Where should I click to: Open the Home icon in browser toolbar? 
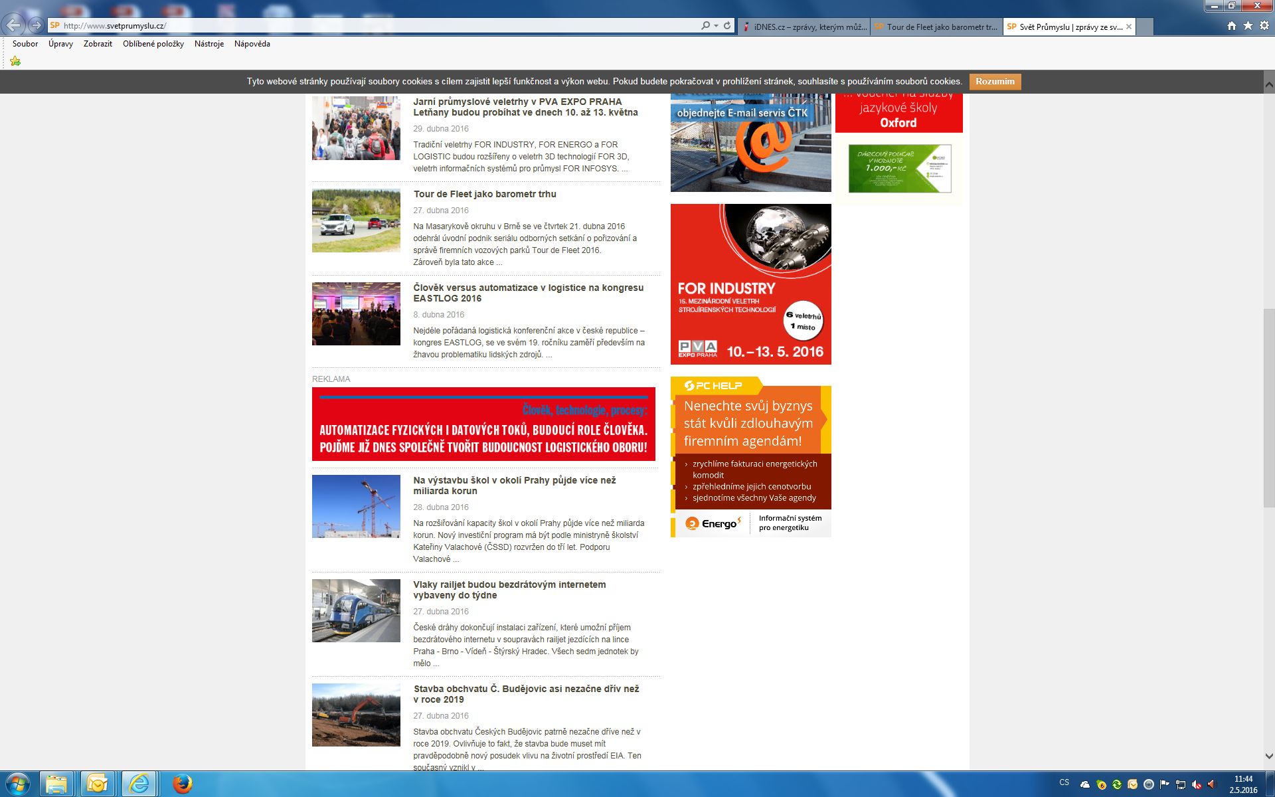pyautogui.click(x=1232, y=25)
